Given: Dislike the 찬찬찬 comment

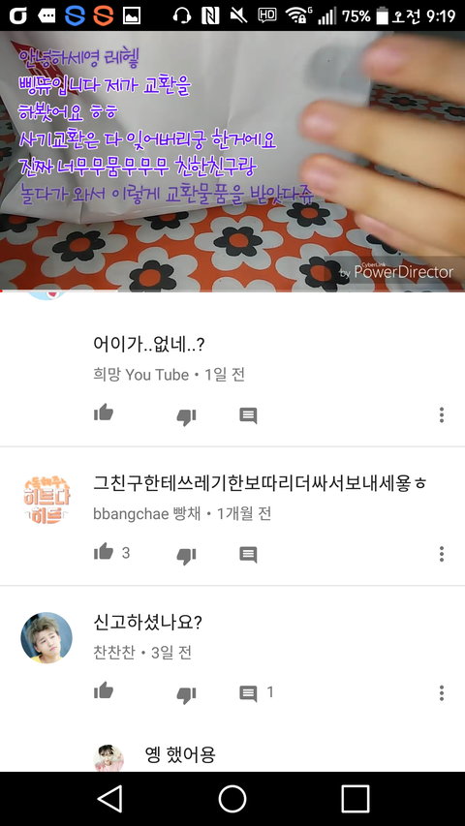Looking at the screenshot, I should [186, 694].
